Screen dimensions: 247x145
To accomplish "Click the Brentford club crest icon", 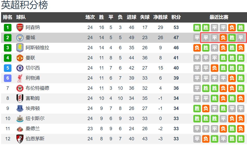I will pyautogui.click(x=20, y=88).
